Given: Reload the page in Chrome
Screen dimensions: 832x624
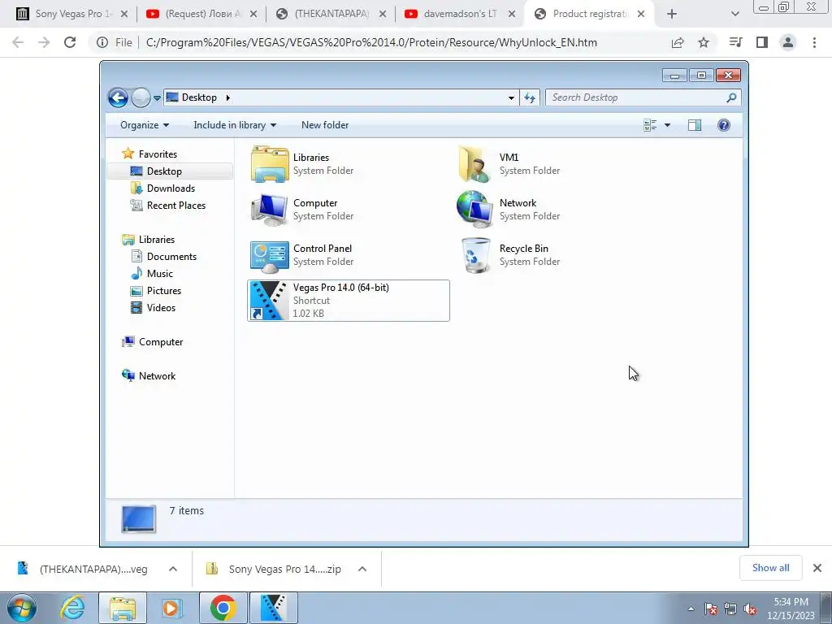Looking at the screenshot, I should (70, 42).
